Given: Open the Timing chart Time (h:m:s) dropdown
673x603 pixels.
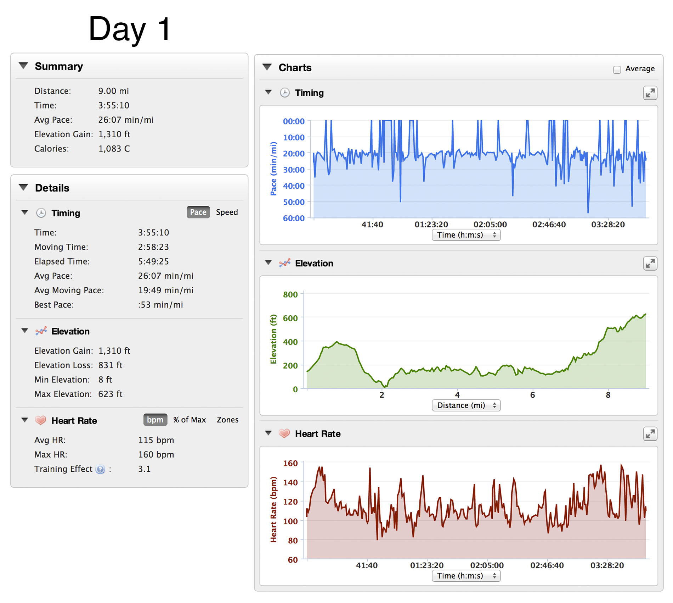Looking at the screenshot, I should pos(466,235).
